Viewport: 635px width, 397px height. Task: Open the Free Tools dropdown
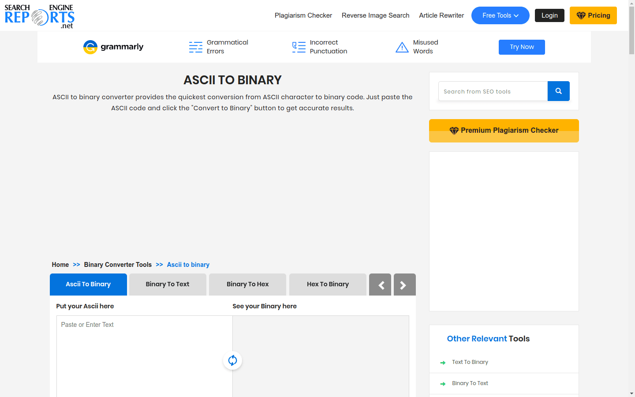pyautogui.click(x=500, y=15)
